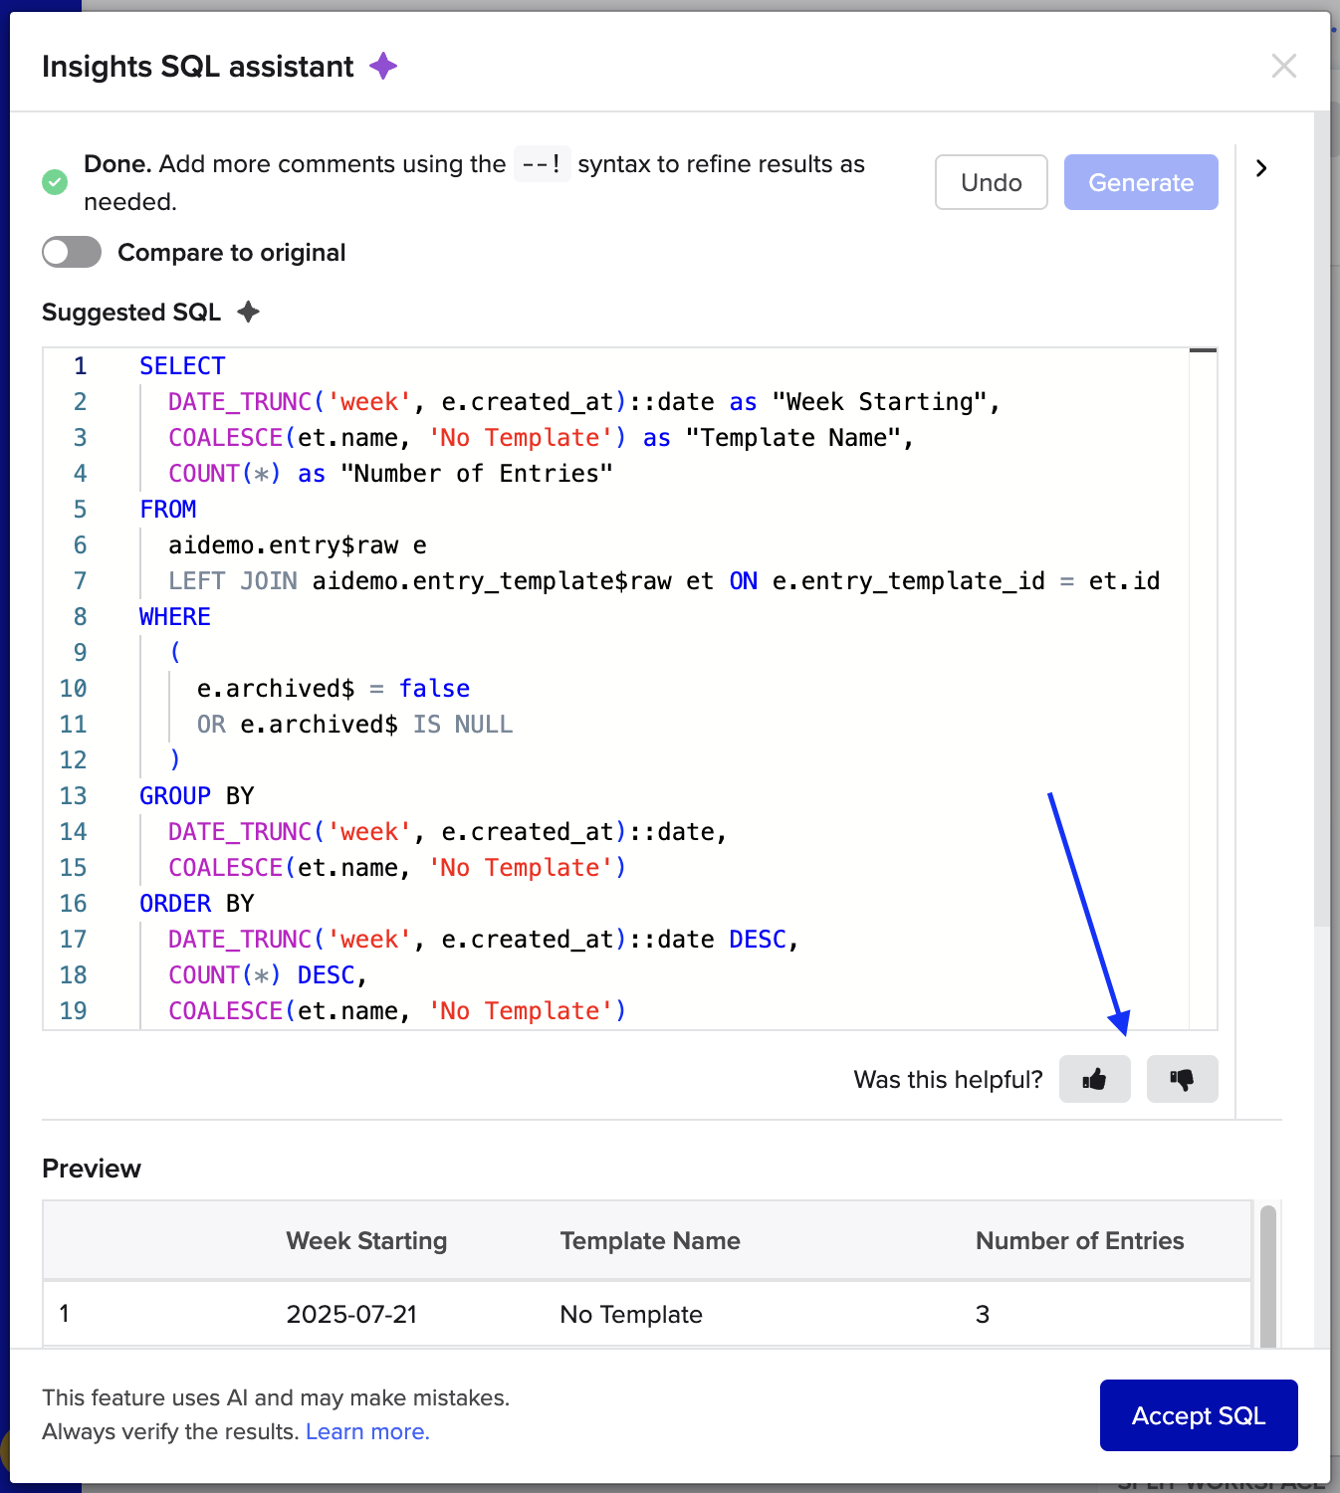Click the SQL editor minimap scroll marker
The image size is (1340, 1493).
point(1203,351)
